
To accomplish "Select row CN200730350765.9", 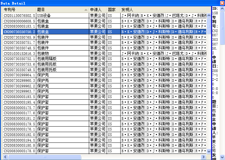I will pyautogui.click(x=104, y=37).
